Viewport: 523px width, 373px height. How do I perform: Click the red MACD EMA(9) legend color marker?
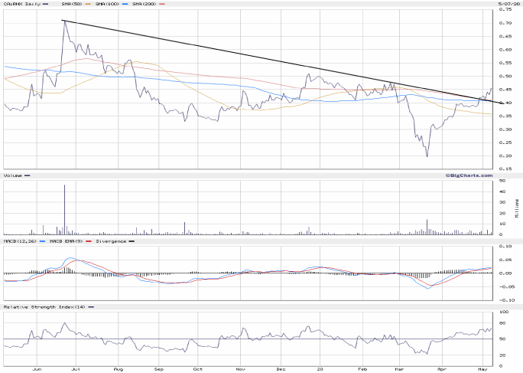coord(89,241)
